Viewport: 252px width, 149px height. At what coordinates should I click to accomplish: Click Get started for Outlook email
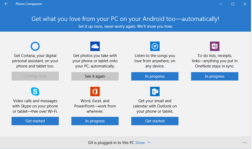tap(155, 121)
